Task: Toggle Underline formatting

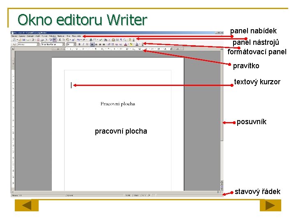Action: point(87,44)
